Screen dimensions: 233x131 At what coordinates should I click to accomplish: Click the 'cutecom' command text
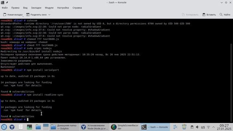pos(32,20)
